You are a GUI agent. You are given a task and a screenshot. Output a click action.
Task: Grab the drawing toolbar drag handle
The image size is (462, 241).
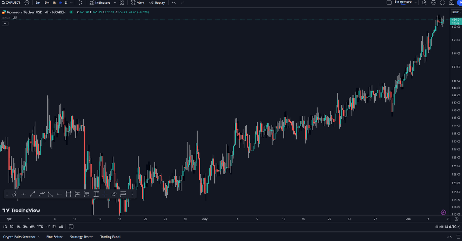[7, 194]
